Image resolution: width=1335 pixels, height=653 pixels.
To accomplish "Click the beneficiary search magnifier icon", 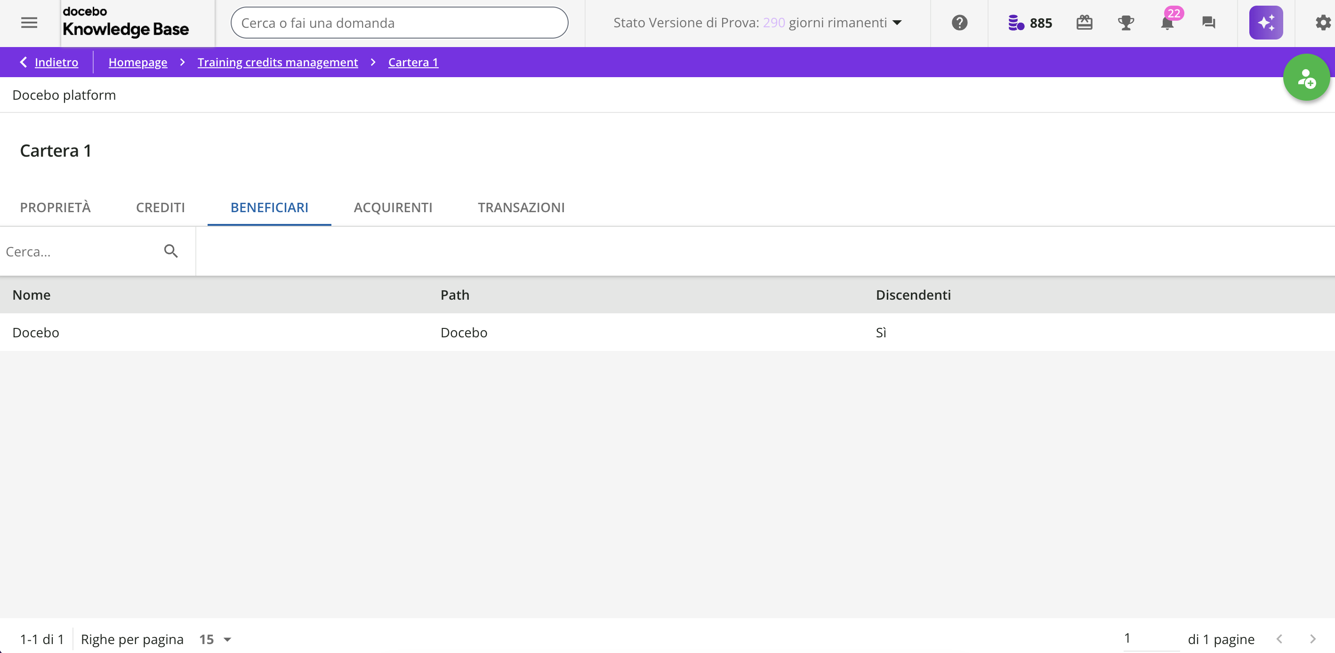I will click(171, 251).
